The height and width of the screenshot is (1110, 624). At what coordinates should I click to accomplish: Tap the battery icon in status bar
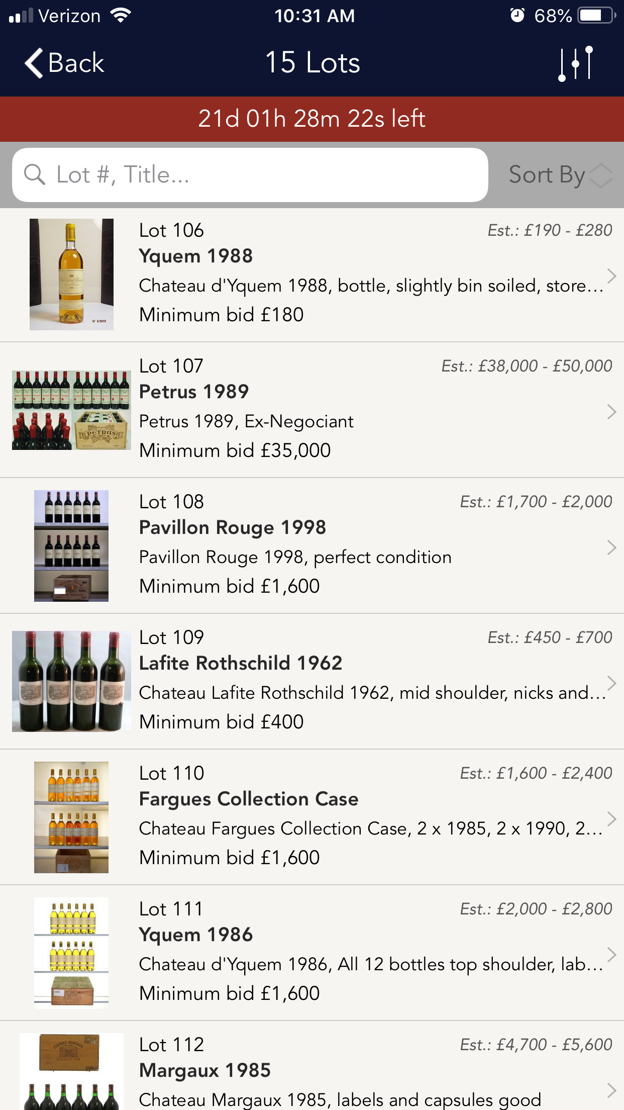pyautogui.click(x=596, y=16)
